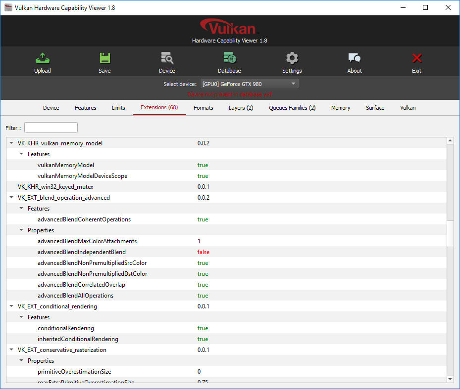Click the Filter text field
The image size is (460, 389).
[x=51, y=128]
